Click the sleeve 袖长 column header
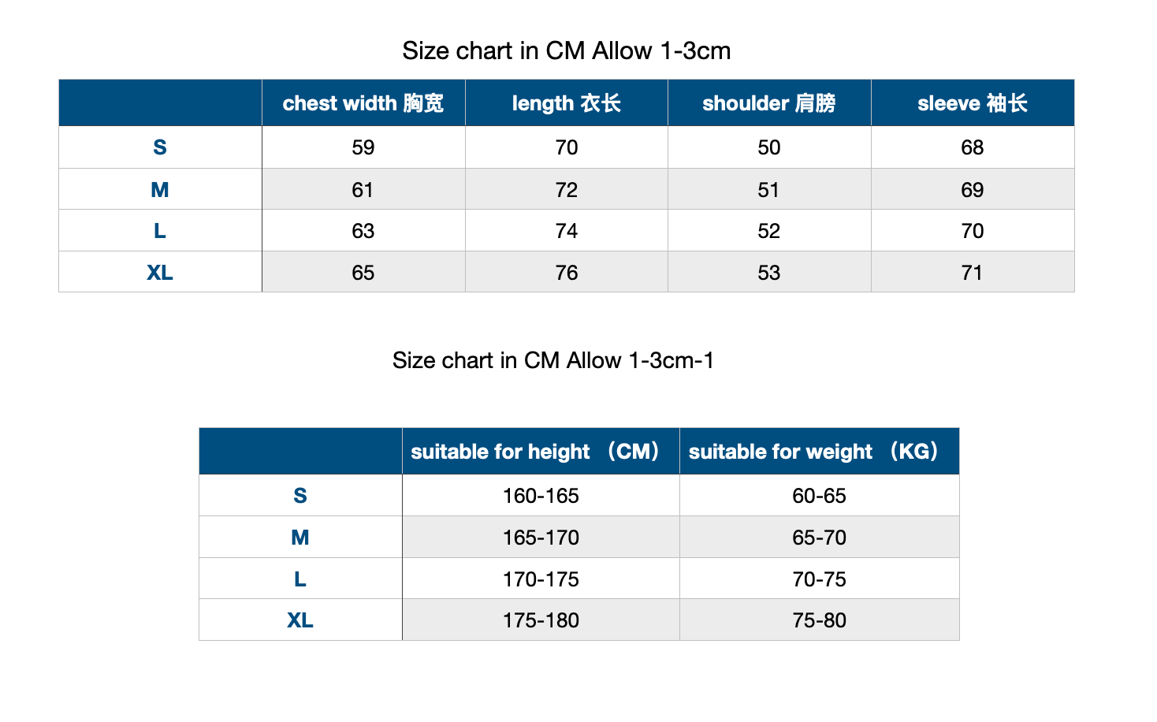 pyautogui.click(x=973, y=103)
